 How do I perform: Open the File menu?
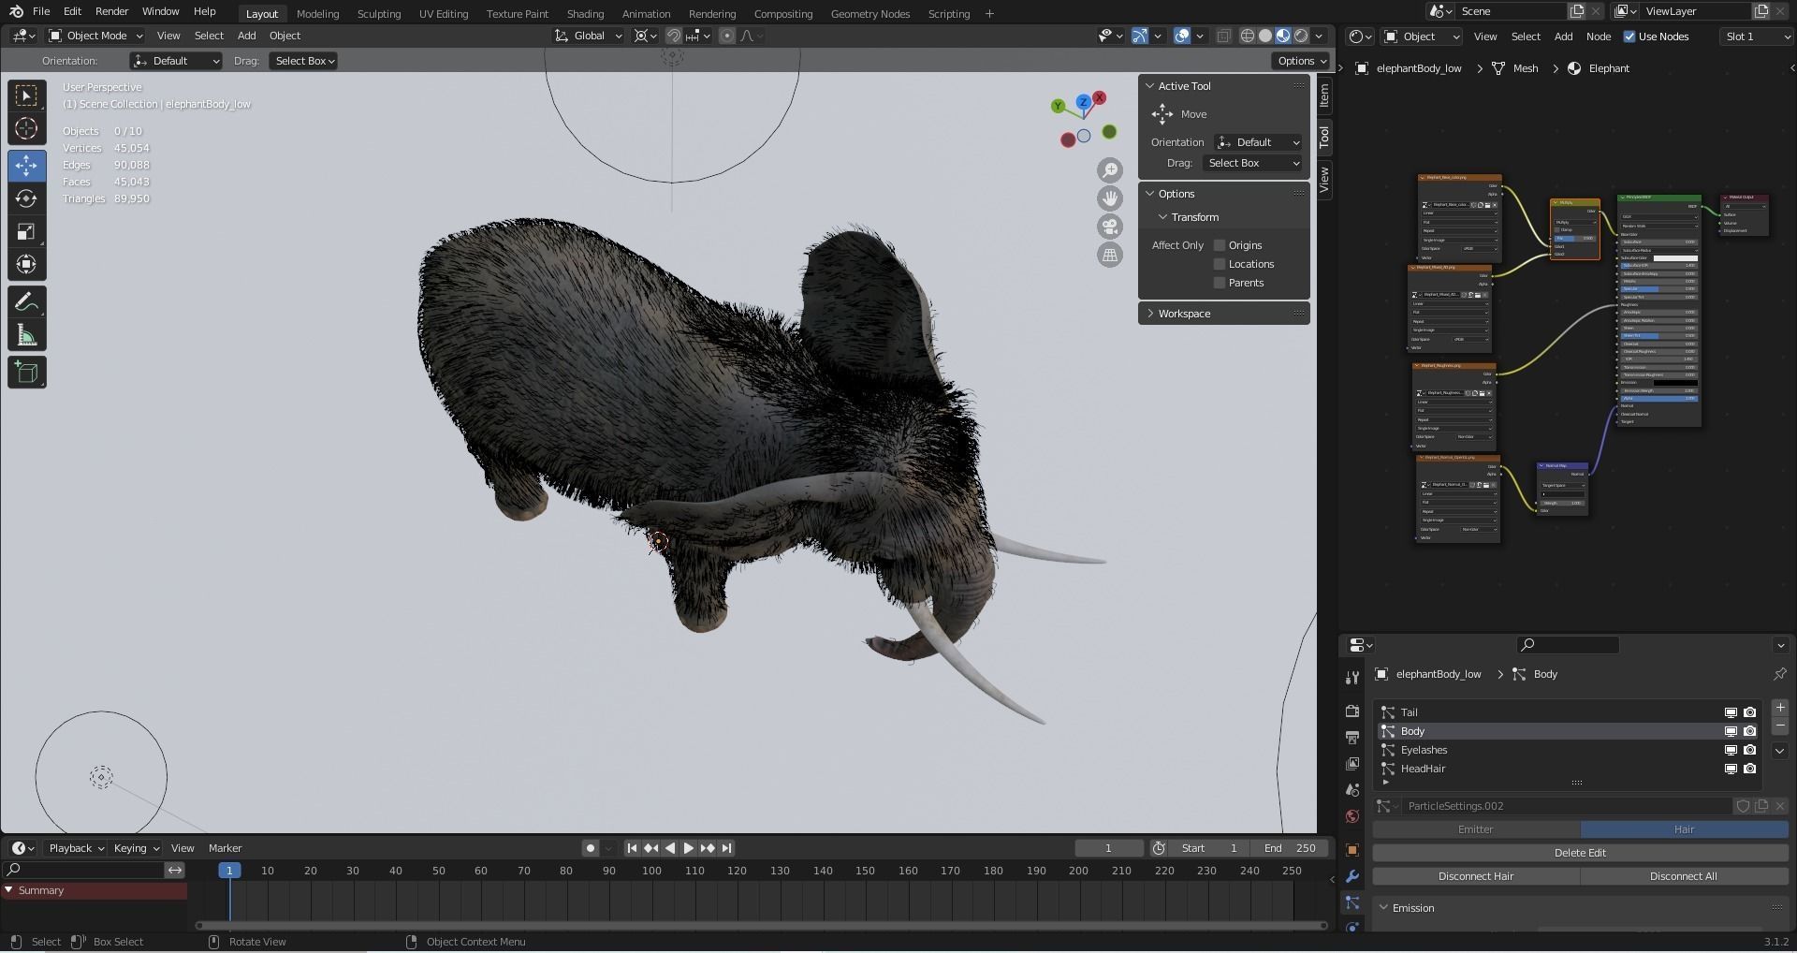click(41, 11)
